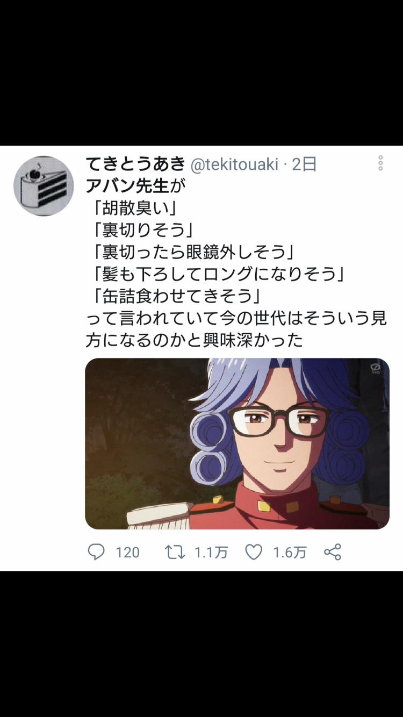
Task: Open the tweet via the 2日 timestamp
Action: 304,164
